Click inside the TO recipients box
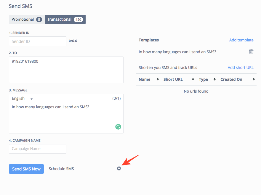This screenshot has width=261, height=195. (x=66, y=70)
